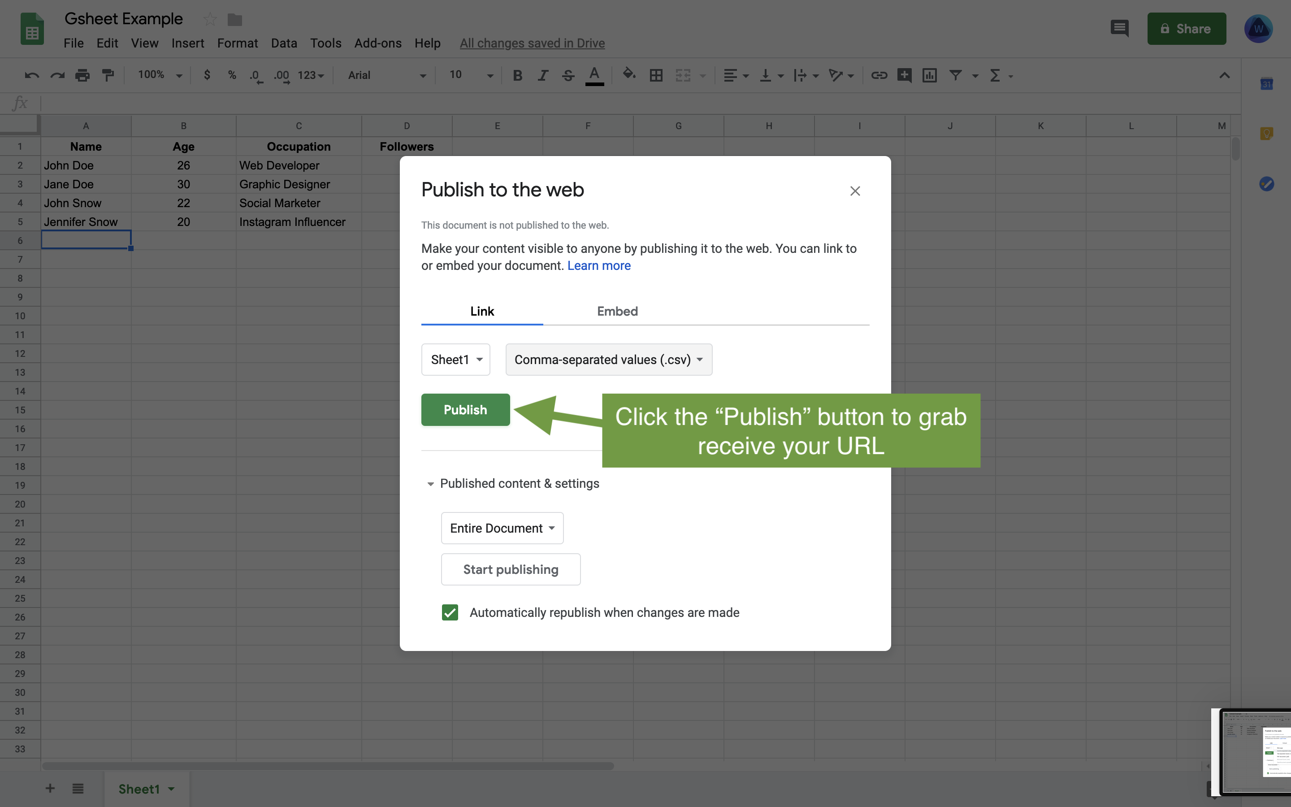Click All changes saved in Drive
This screenshot has width=1291, height=807.
(x=532, y=43)
